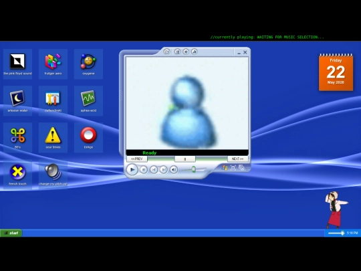Click the dancing character in the red skirt

pyautogui.click(x=336, y=209)
